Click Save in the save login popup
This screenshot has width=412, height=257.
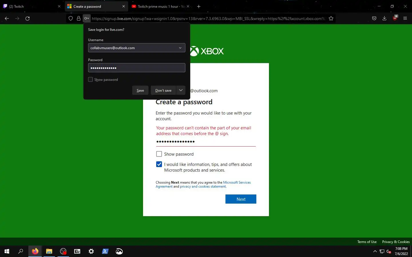(140, 90)
